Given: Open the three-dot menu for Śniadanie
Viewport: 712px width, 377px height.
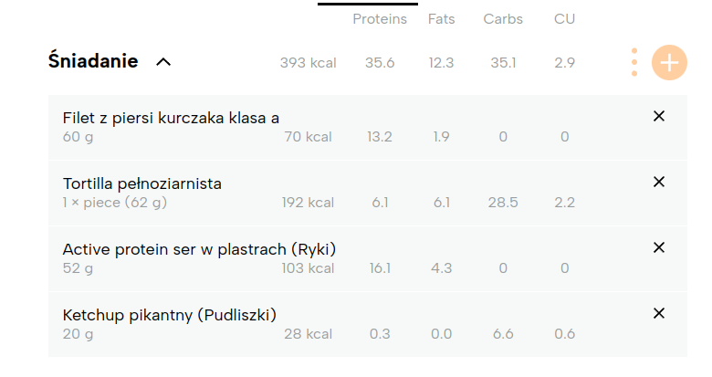Looking at the screenshot, I should (x=634, y=62).
